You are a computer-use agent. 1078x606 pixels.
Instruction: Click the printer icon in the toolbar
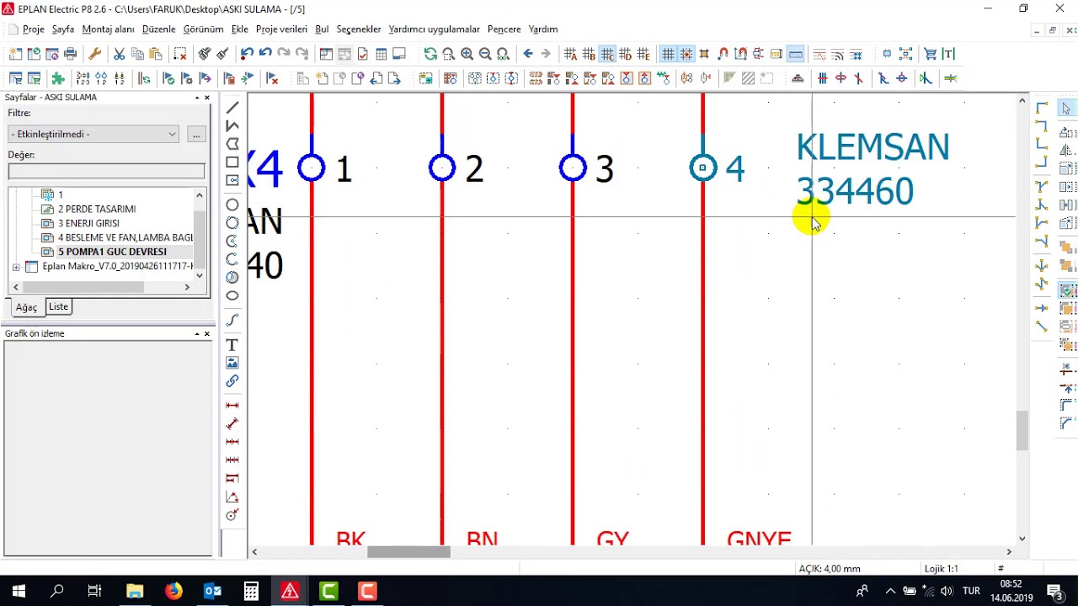click(x=71, y=54)
